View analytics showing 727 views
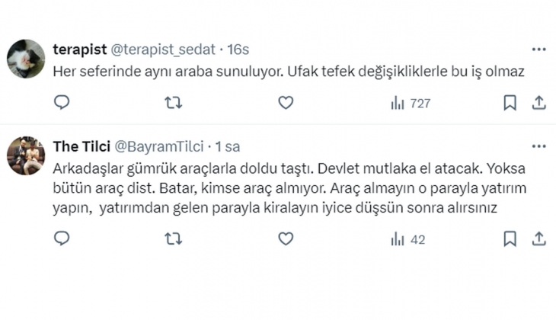556x320 pixels. [x=410, y=103]
